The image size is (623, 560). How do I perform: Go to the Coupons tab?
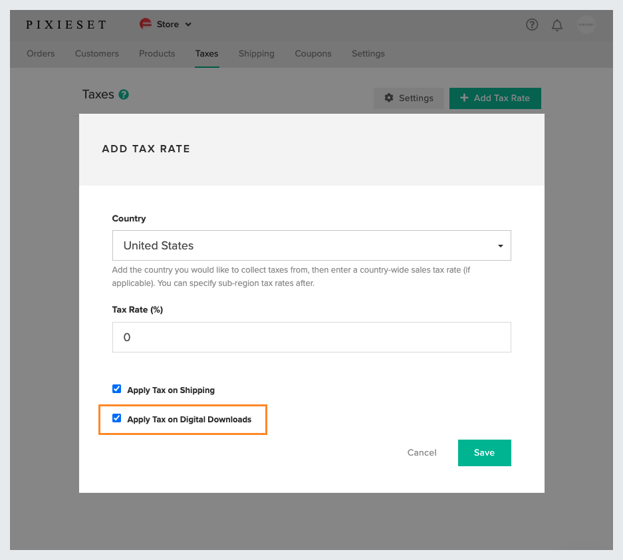pos(312,54)
